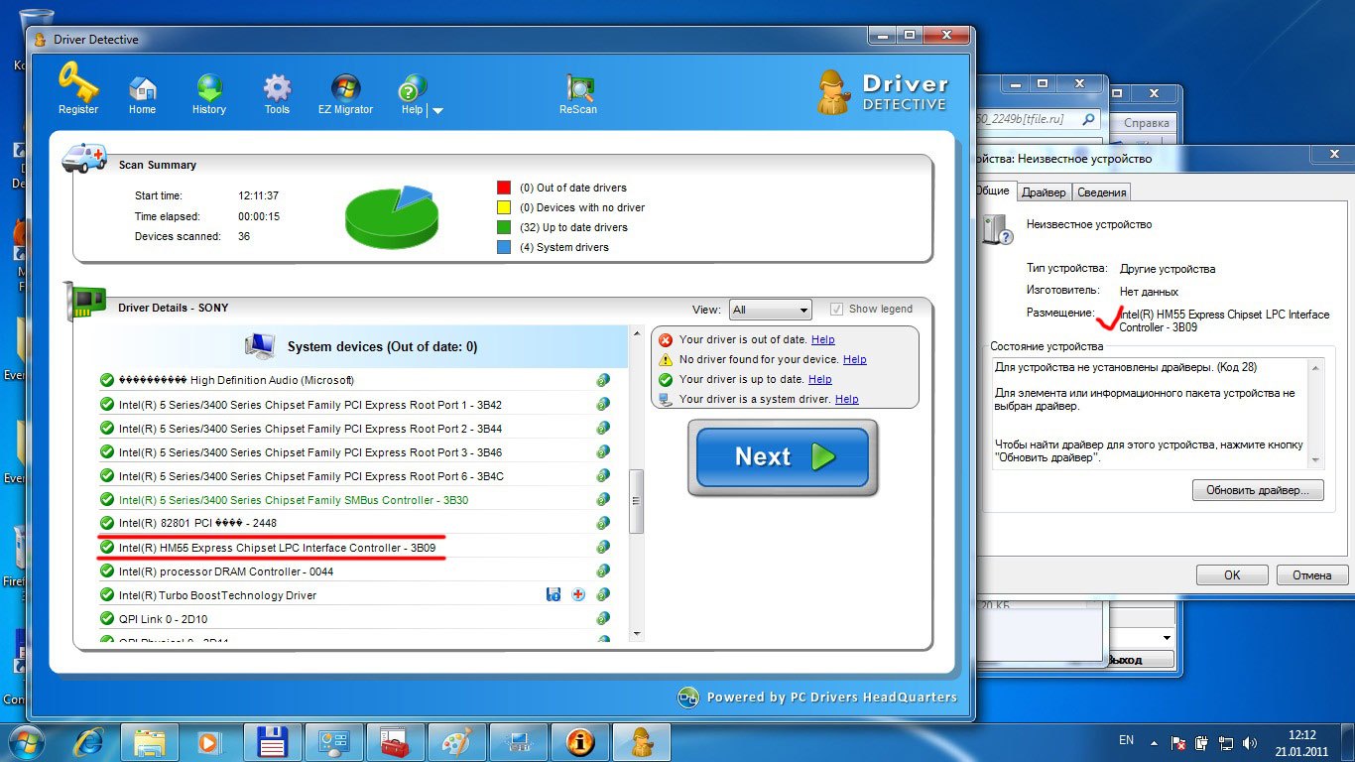Click info globe icon on SMBus Controller row
Image resolution: width=1355 pixels, height=762 pixels.
click(603, 500)
